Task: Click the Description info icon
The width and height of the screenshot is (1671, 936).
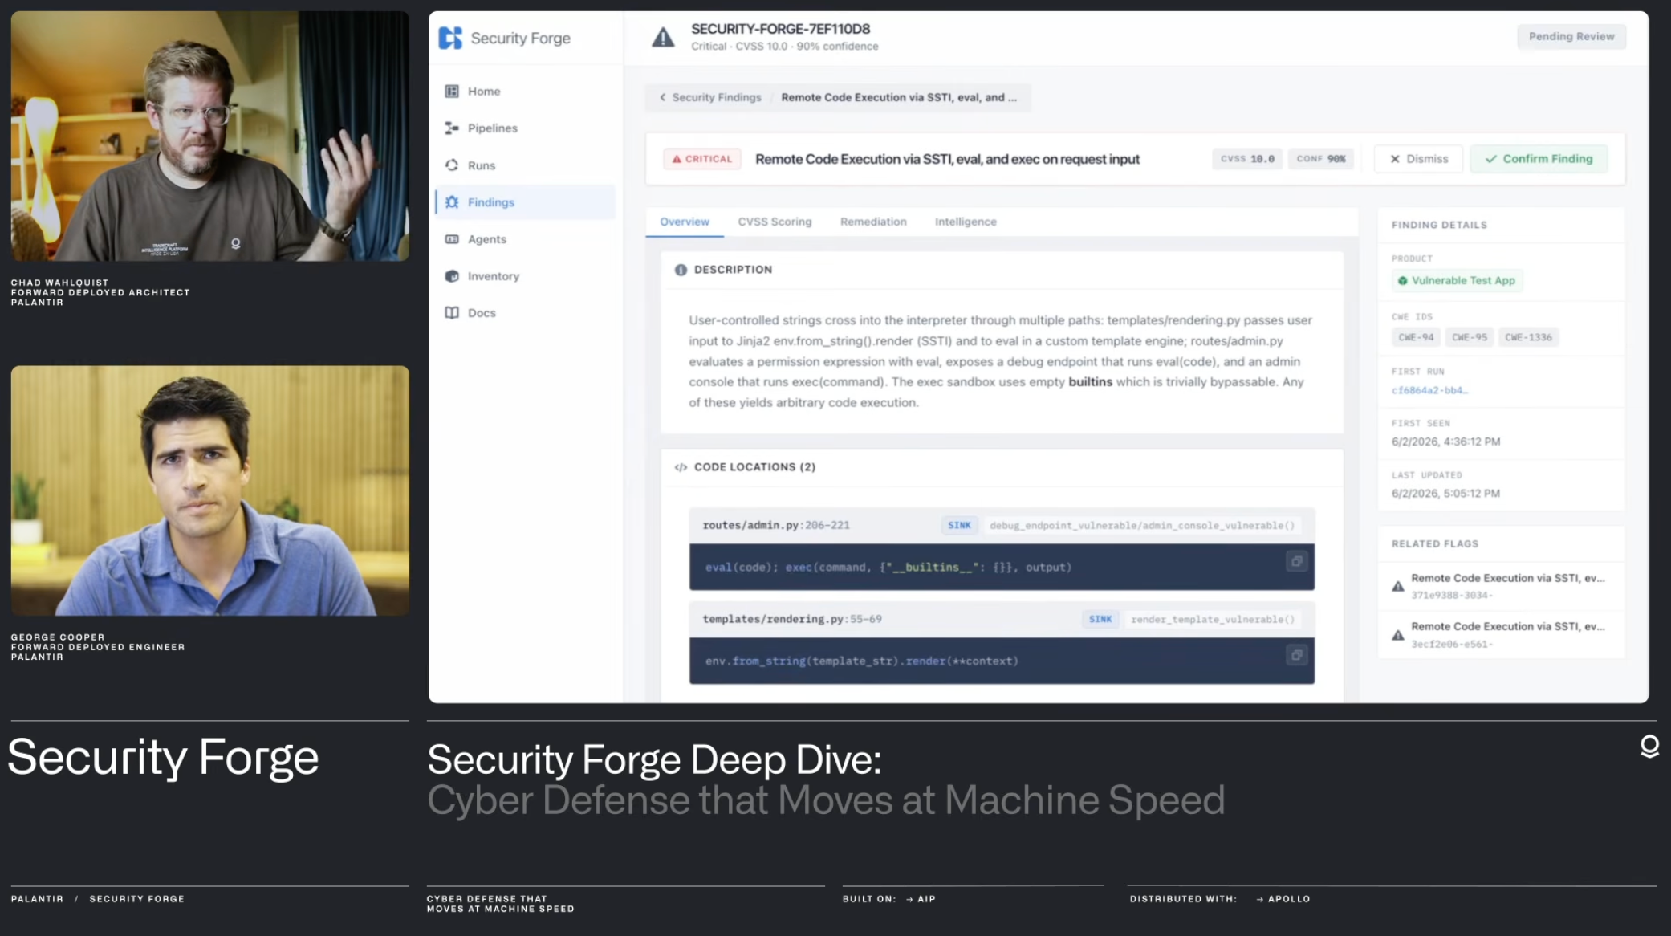Action: pos(681,270)
